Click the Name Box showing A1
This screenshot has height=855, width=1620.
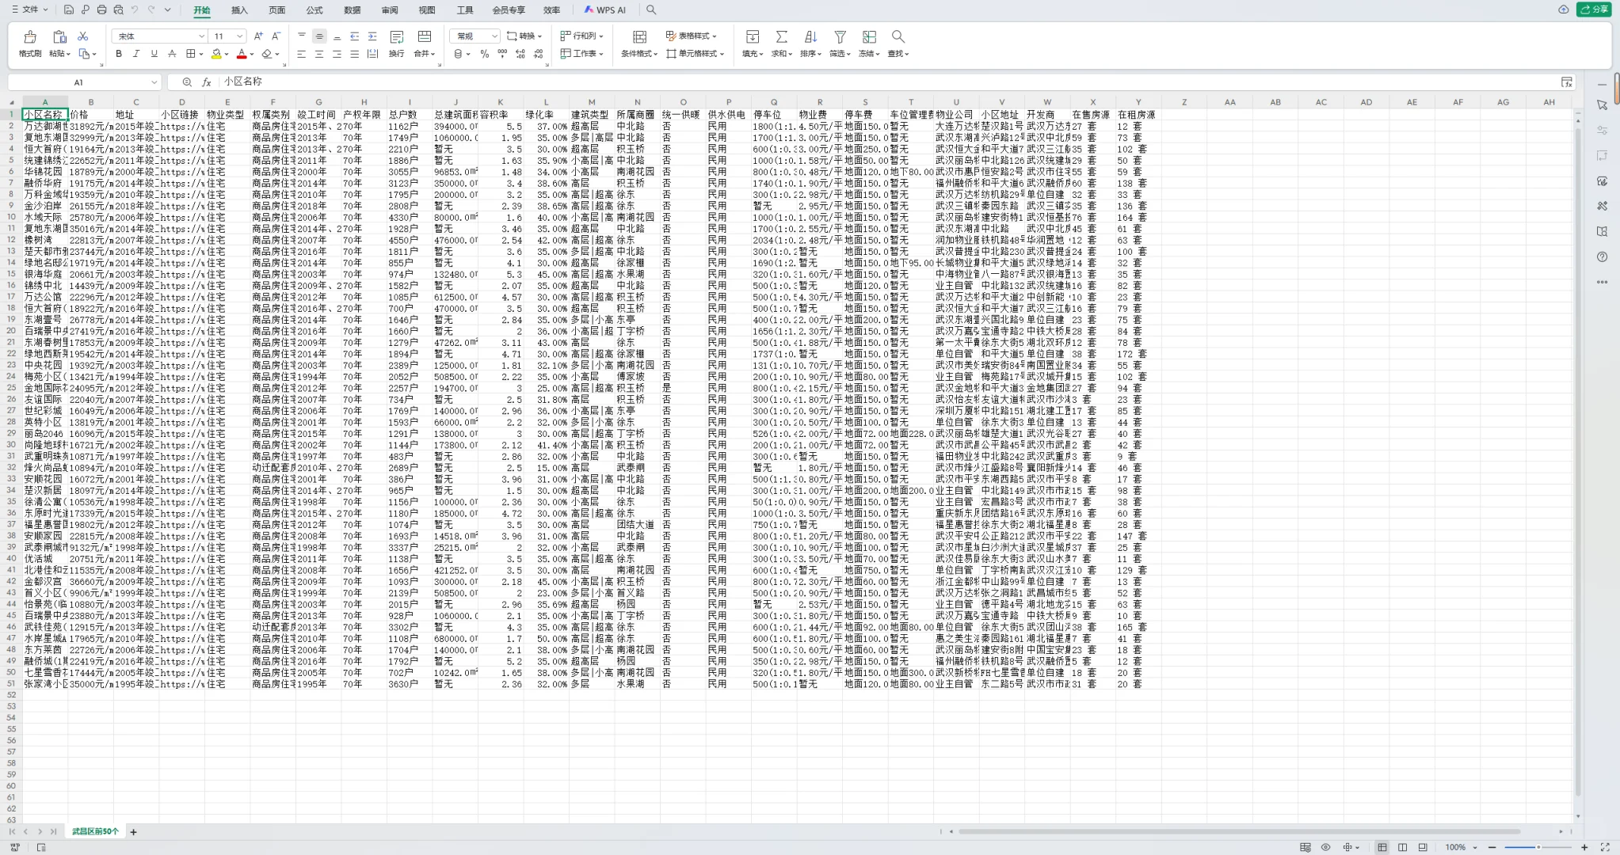click(78, 82)
